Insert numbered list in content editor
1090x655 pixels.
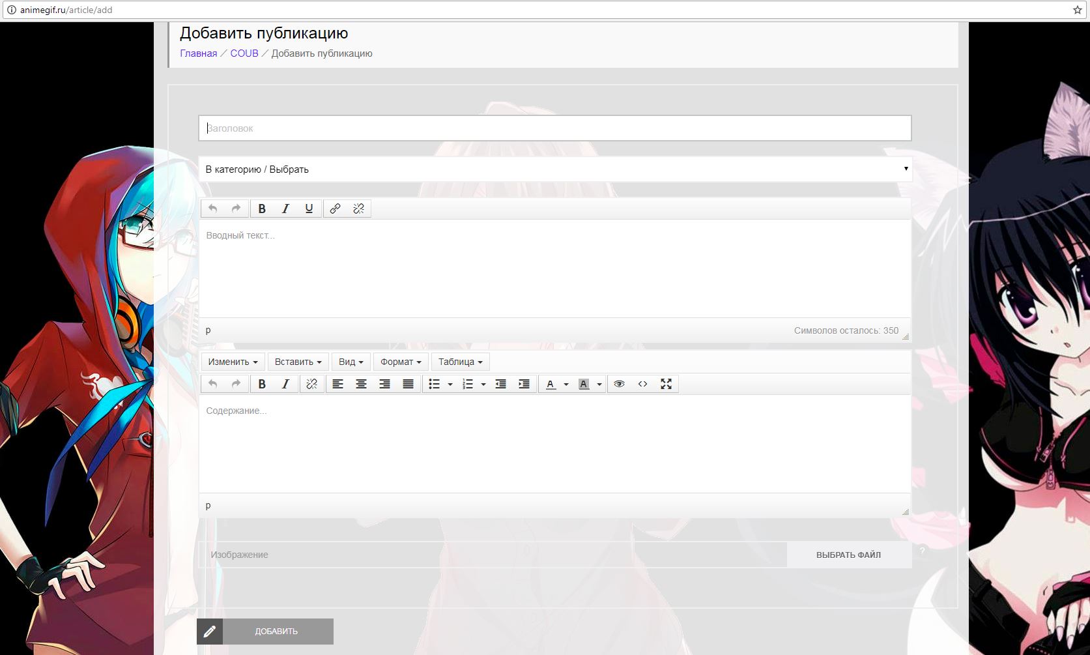tap(467, 384)
